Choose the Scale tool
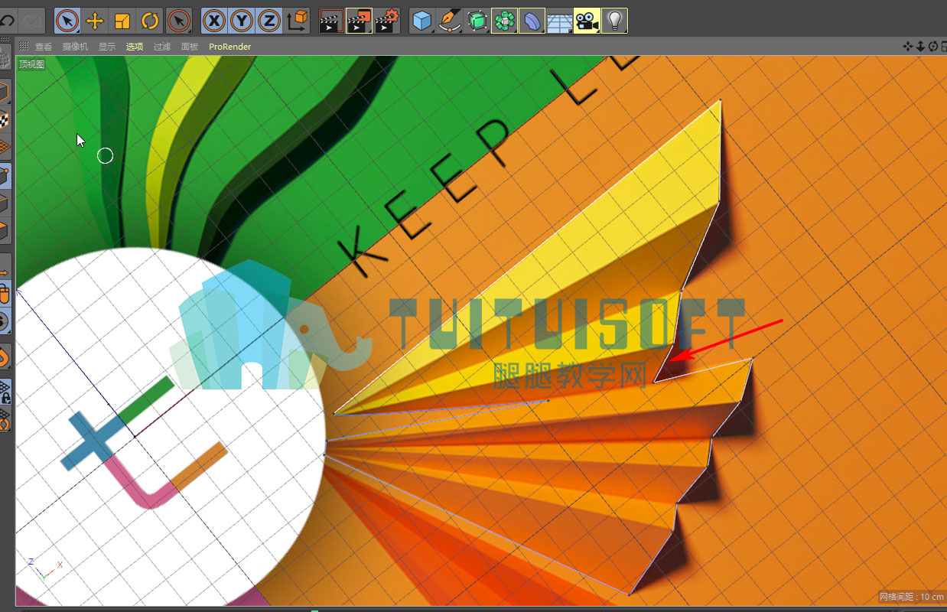The height and width of the screenshot is (612, 947). (x=122, y=21)
